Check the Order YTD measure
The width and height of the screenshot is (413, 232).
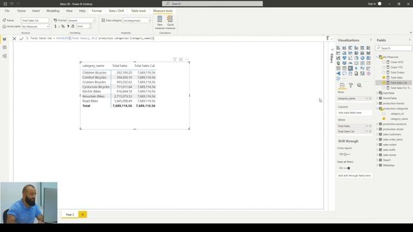coord(384,67)
